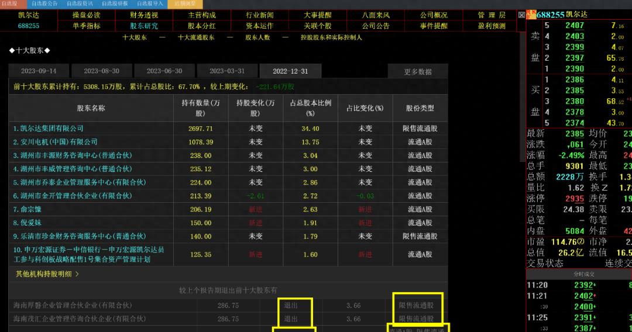Click sell level 5 price 2407

click(x=575, y=25)
